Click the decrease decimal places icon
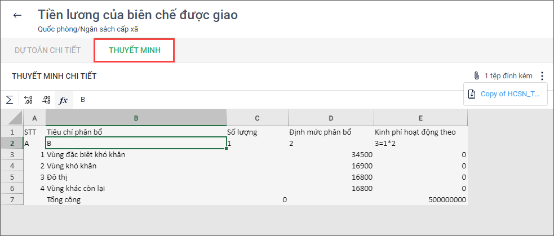The width and height of the screenshot is (554, 236). 28,100
